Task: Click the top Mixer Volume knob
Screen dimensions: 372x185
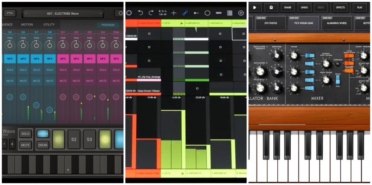Action: point(294,56)
